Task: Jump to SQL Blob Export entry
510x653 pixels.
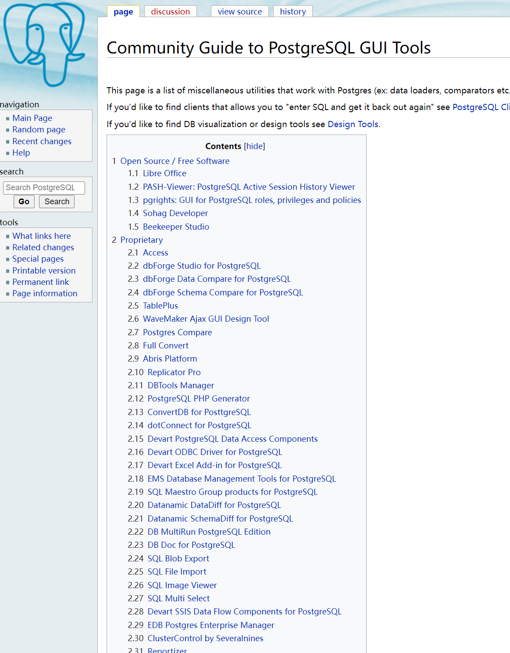Action: pos(178,558)
